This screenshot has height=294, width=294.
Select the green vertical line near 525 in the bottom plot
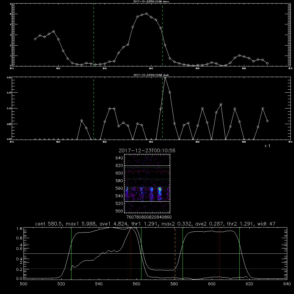pos(71,253)
